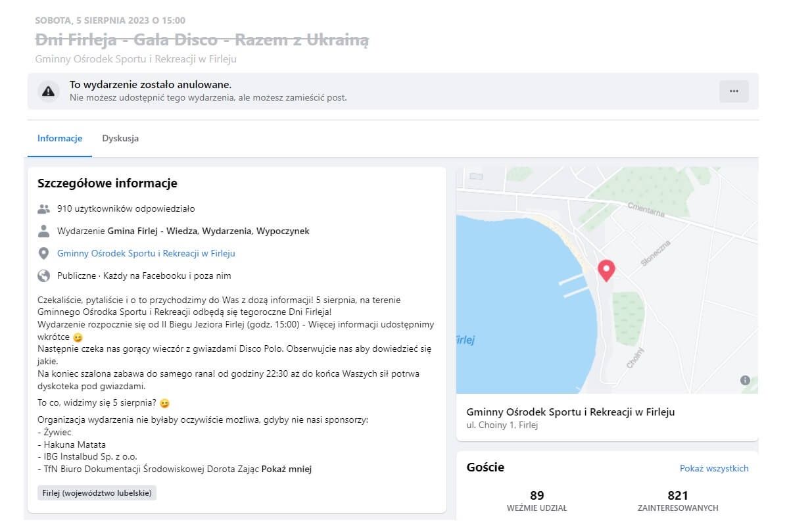The height and width of the screenshot is (526, 789).
Task: Click the date Sobota, 5 sierpnia 2023
Action: tap(110, 20)
